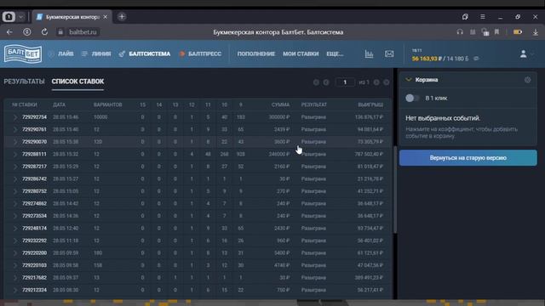Select Список ставок tab
The image size is (545, 306).
tap(77, 82)
